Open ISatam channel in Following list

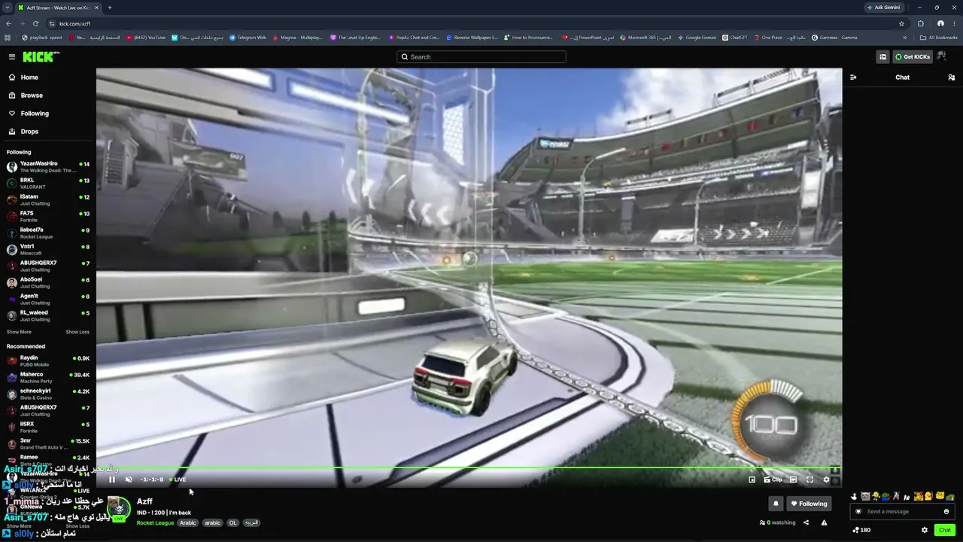pos(48,200)
